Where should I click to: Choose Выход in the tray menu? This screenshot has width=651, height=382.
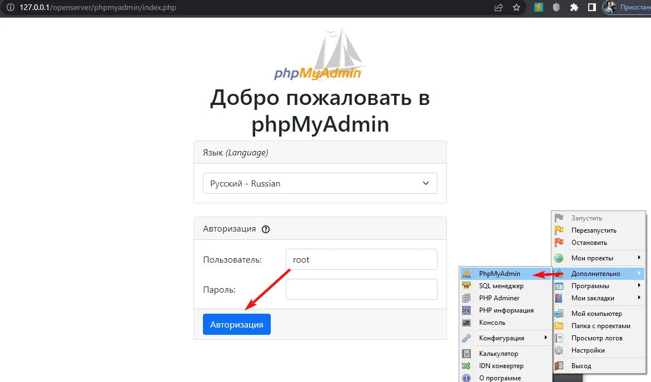tap(599, 366)
